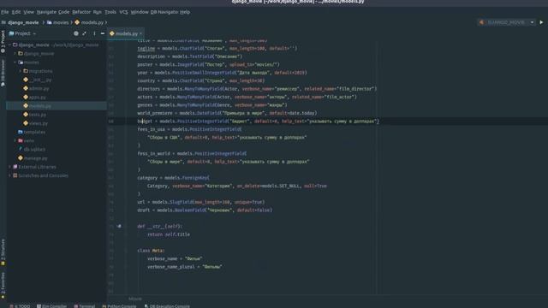Open the DJANGO_MOVIE run configuration dropdown

pos(506,22)
